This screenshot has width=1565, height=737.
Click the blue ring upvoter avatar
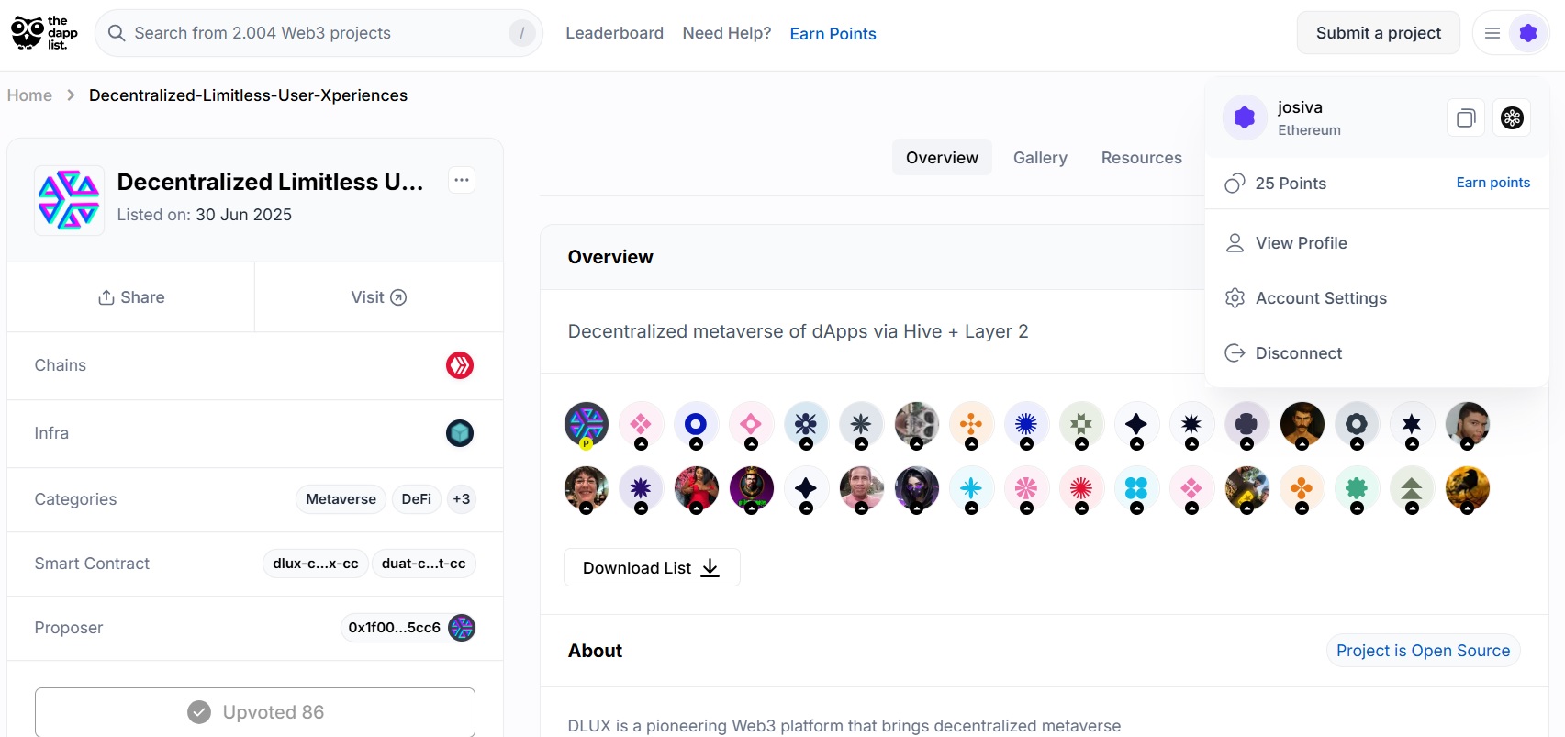pyautogui.click(x=696, y=424)
